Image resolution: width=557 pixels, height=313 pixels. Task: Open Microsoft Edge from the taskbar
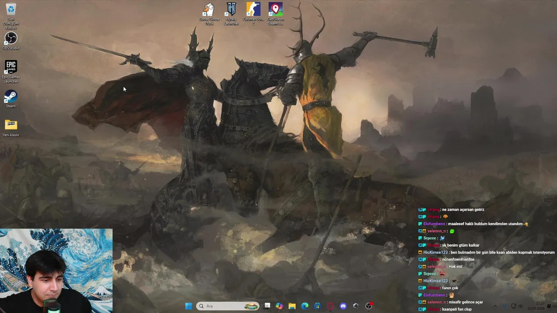pos(305,306)
